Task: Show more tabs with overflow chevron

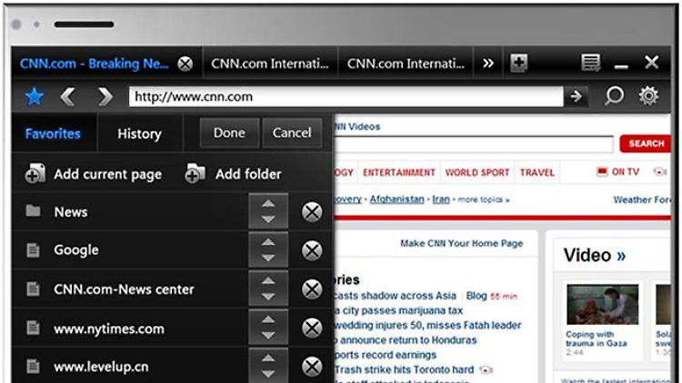Action: (488, 64)
